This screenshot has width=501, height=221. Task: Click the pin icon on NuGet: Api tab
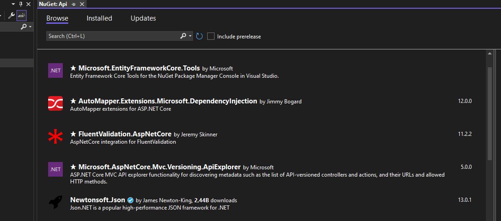click(73, 4)
